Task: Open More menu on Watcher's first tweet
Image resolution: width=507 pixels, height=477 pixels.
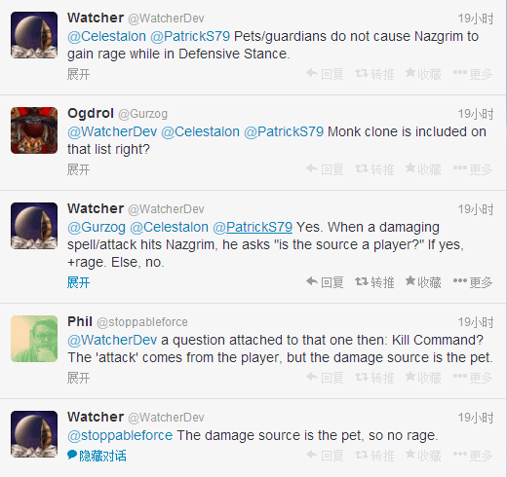Action: tap(473, 74)
